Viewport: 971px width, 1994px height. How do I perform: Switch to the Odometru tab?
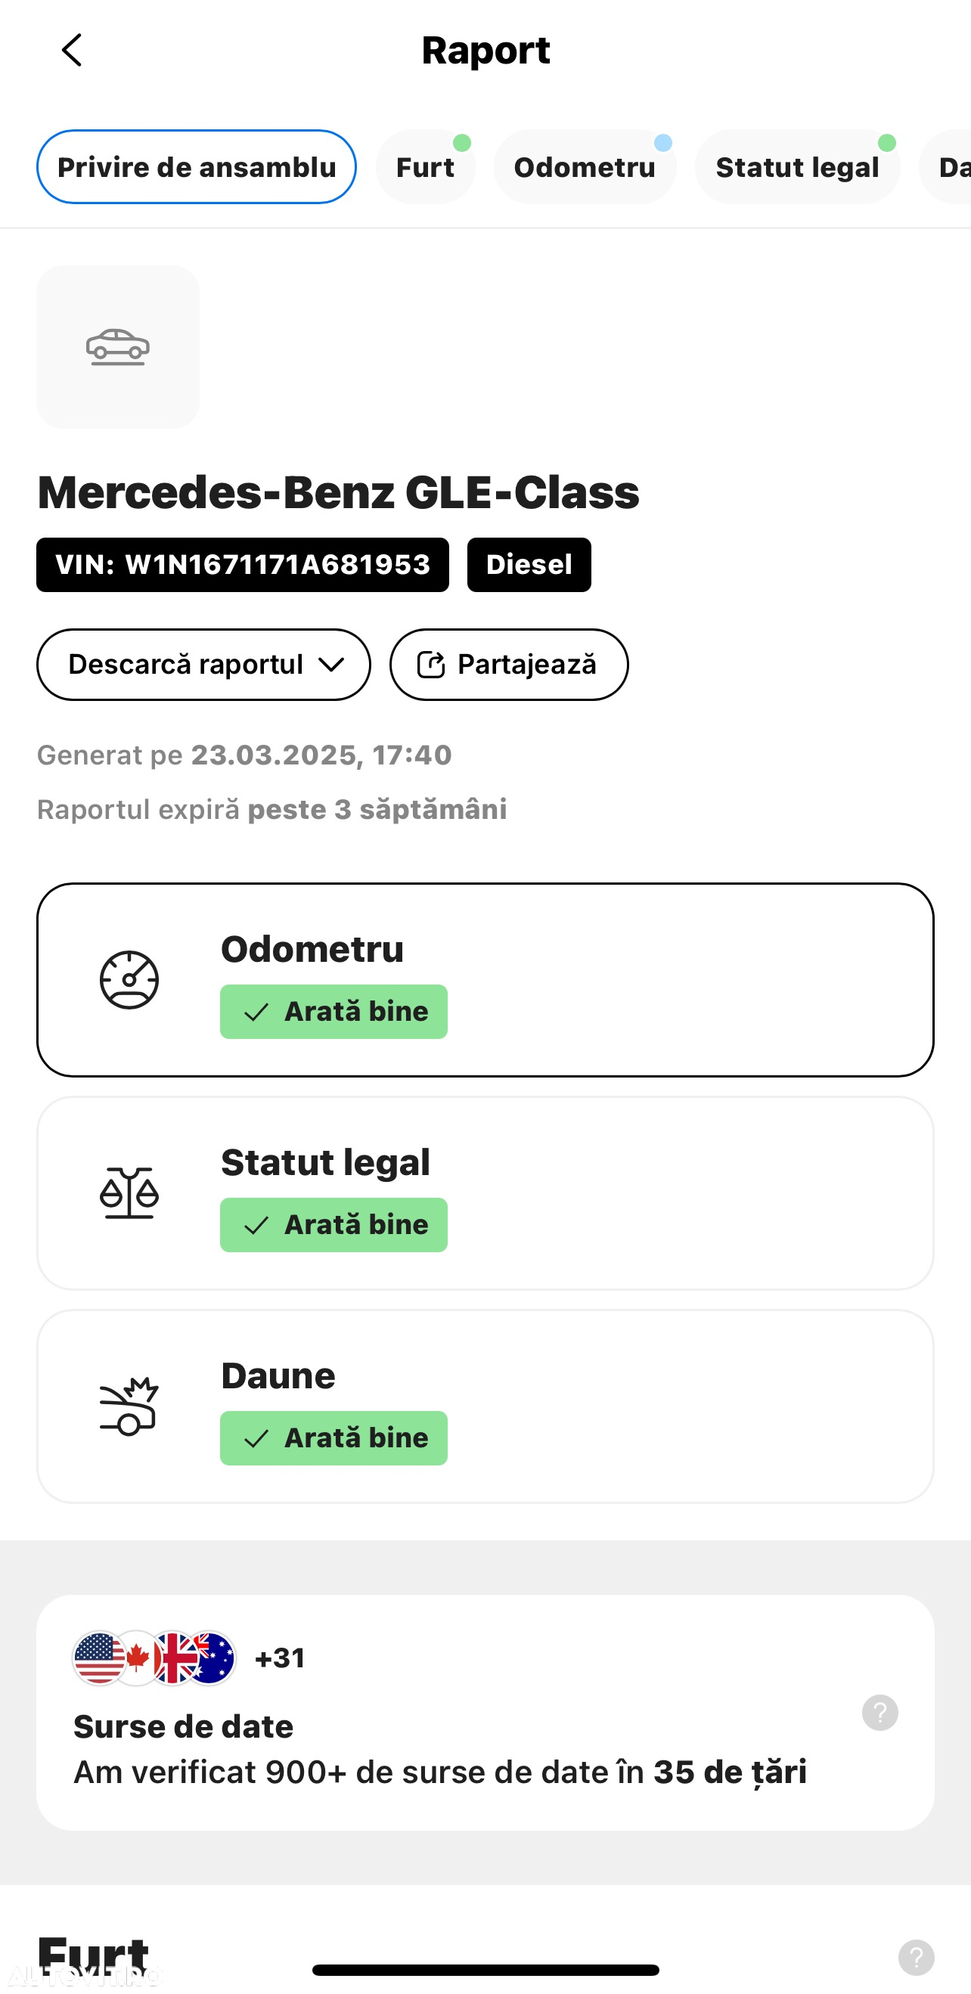585,167
